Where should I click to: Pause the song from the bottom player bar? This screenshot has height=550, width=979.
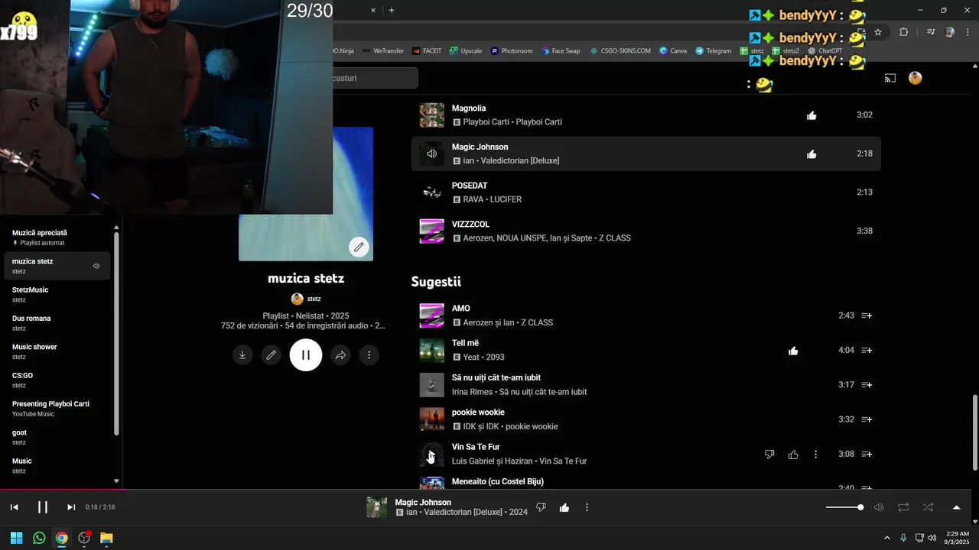tap(43, 507)
